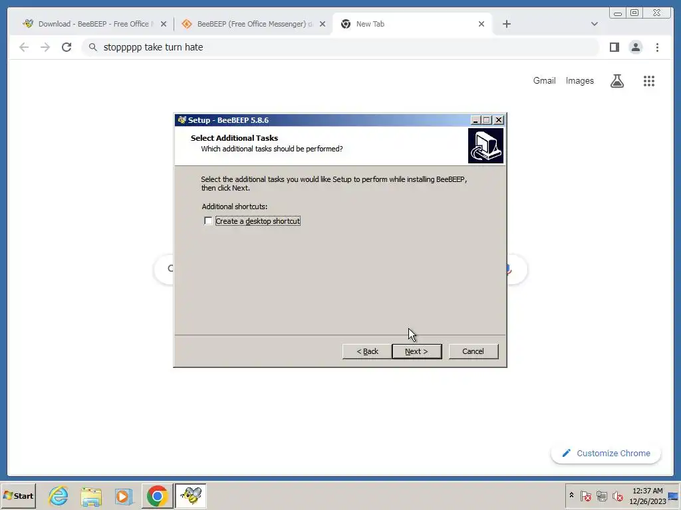681x510 pixels.
Task: Click the BeeBEEP setup taskbar icon
Action: coord(191,495)
